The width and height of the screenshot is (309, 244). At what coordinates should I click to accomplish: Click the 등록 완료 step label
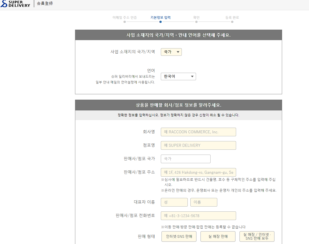[x=232, y=18]
